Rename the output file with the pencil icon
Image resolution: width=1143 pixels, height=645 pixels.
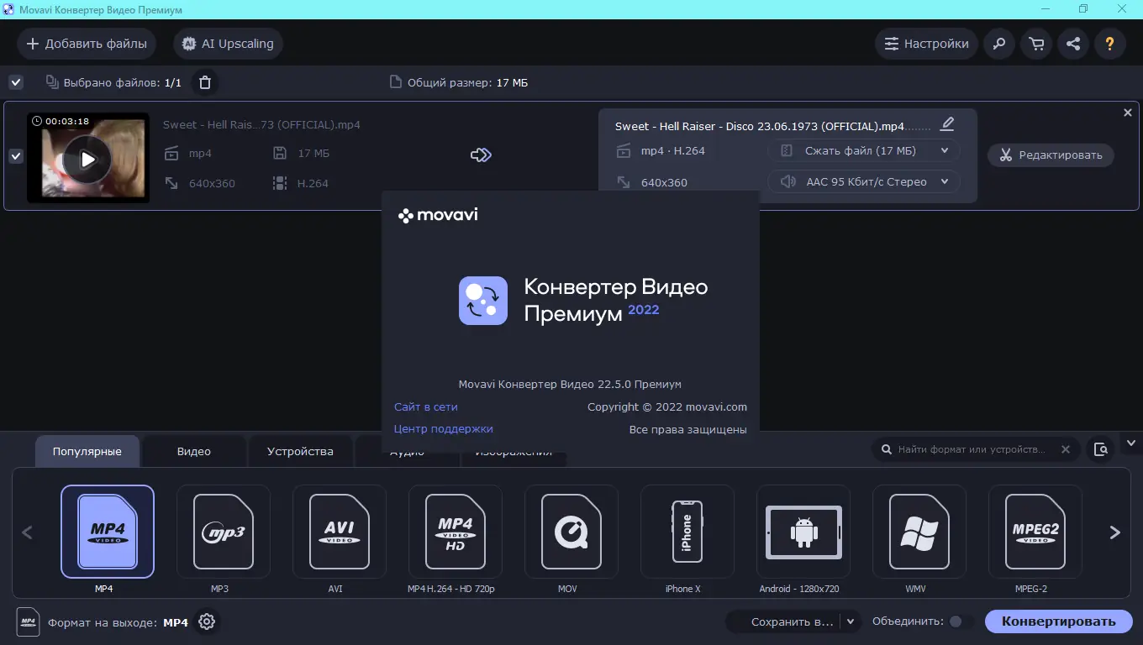pyautogui.click(x=946, y=123)
